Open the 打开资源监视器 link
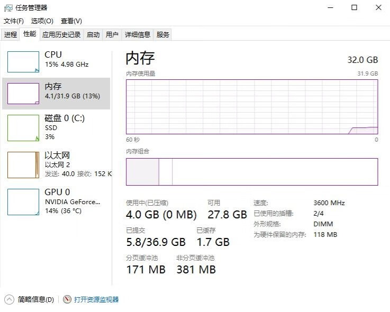Viewport: 390px width, 312px height. tap(96, 299)
